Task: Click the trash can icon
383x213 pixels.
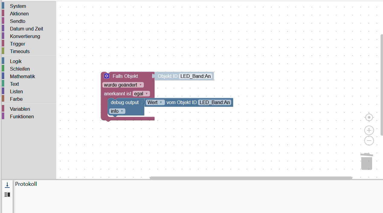Action: [367, 161]
